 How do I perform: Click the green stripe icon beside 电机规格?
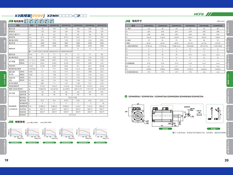(x=10, y=21)
